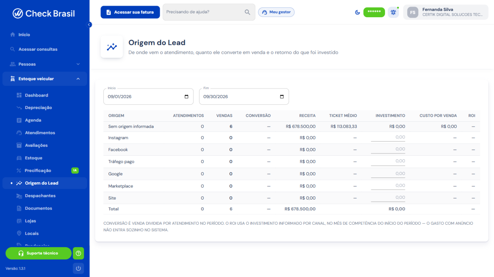Open Estoque sub-item in sidebar

[45, 158]
